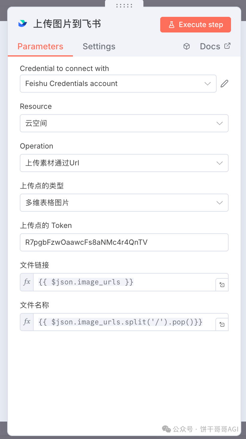Click the fx icon of 文件链接

point(27,282)
